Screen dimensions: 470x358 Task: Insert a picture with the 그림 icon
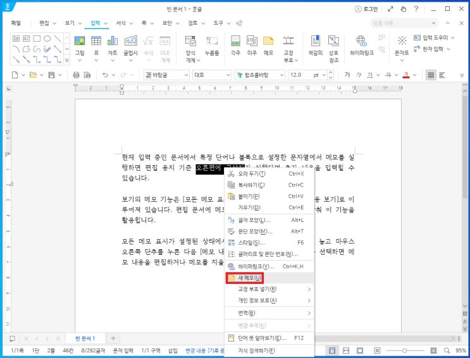(80, 46)
